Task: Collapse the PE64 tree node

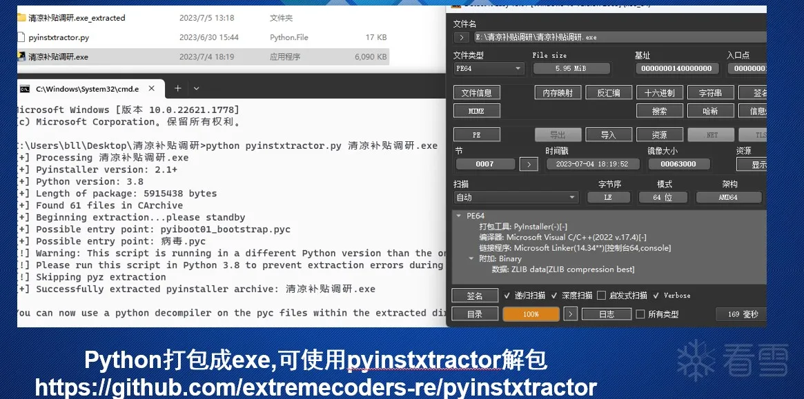Action: pos(459,216)
